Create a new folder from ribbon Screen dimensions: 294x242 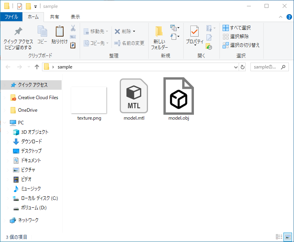tap(159, 38)
